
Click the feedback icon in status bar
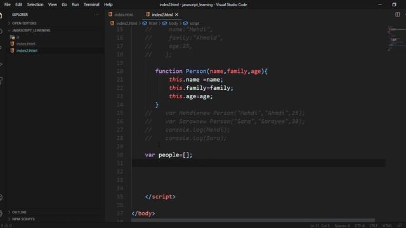coord(400,225)
